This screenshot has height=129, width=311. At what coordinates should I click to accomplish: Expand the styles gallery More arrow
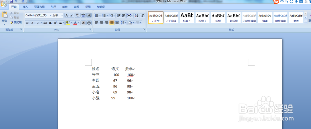click(306, 22)
